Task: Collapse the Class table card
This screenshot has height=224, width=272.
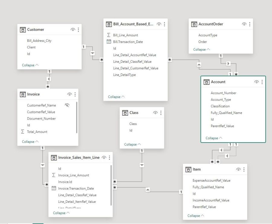Action: tap(133, 144)
